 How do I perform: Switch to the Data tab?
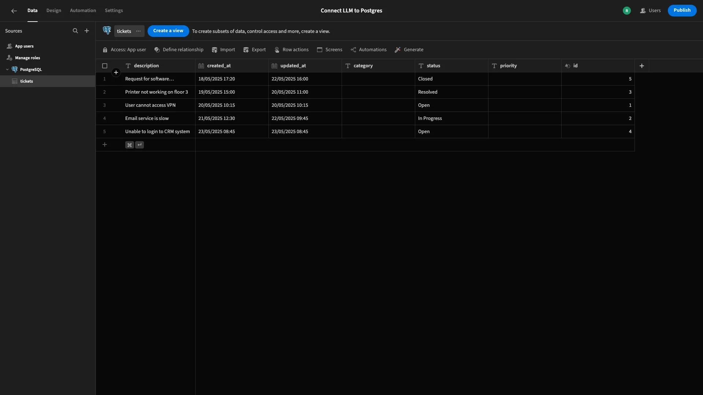tap(32, 11)
